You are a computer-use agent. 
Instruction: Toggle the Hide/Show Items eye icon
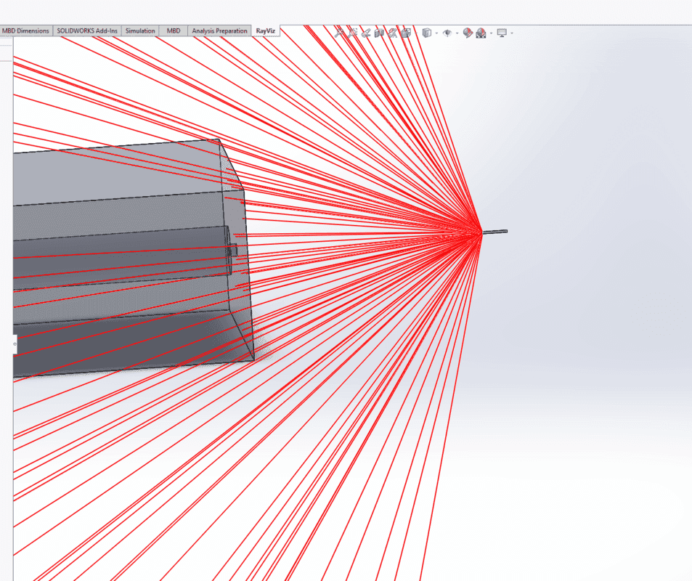click(447, 33)
